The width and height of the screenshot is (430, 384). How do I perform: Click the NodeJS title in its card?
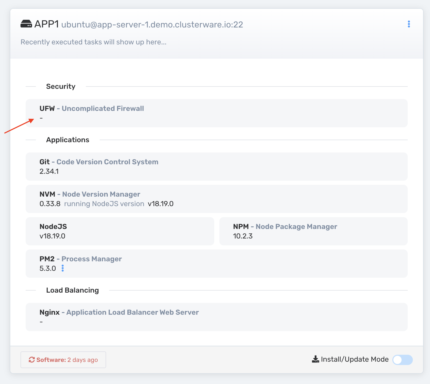point(53,226)
